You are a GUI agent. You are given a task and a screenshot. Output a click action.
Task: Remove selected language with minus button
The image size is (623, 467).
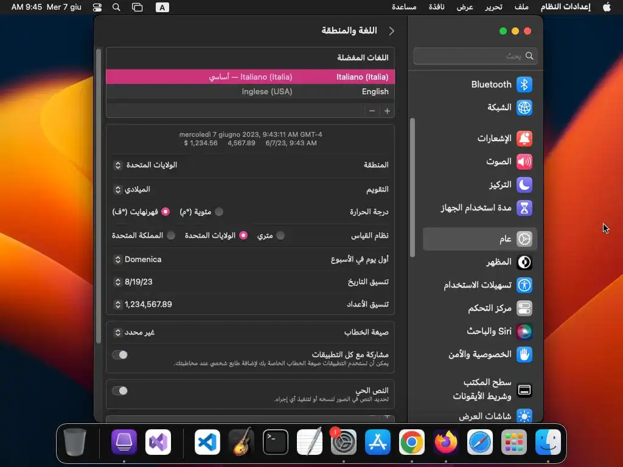click(372, 111)
